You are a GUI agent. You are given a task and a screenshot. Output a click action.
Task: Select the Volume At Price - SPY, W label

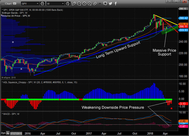click(x=16, y=16)
